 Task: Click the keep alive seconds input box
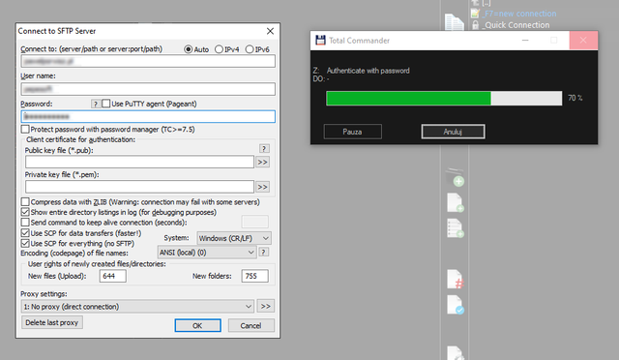(255, 222)
